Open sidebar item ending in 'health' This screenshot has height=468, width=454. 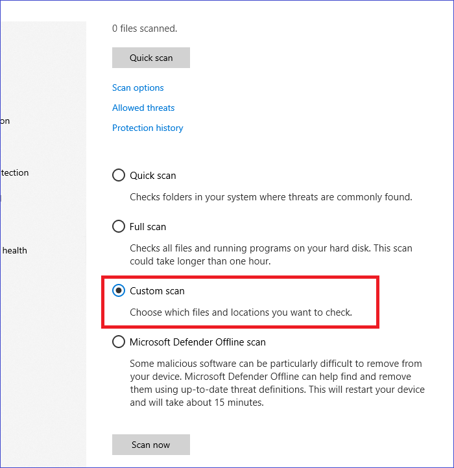point(14,250)
